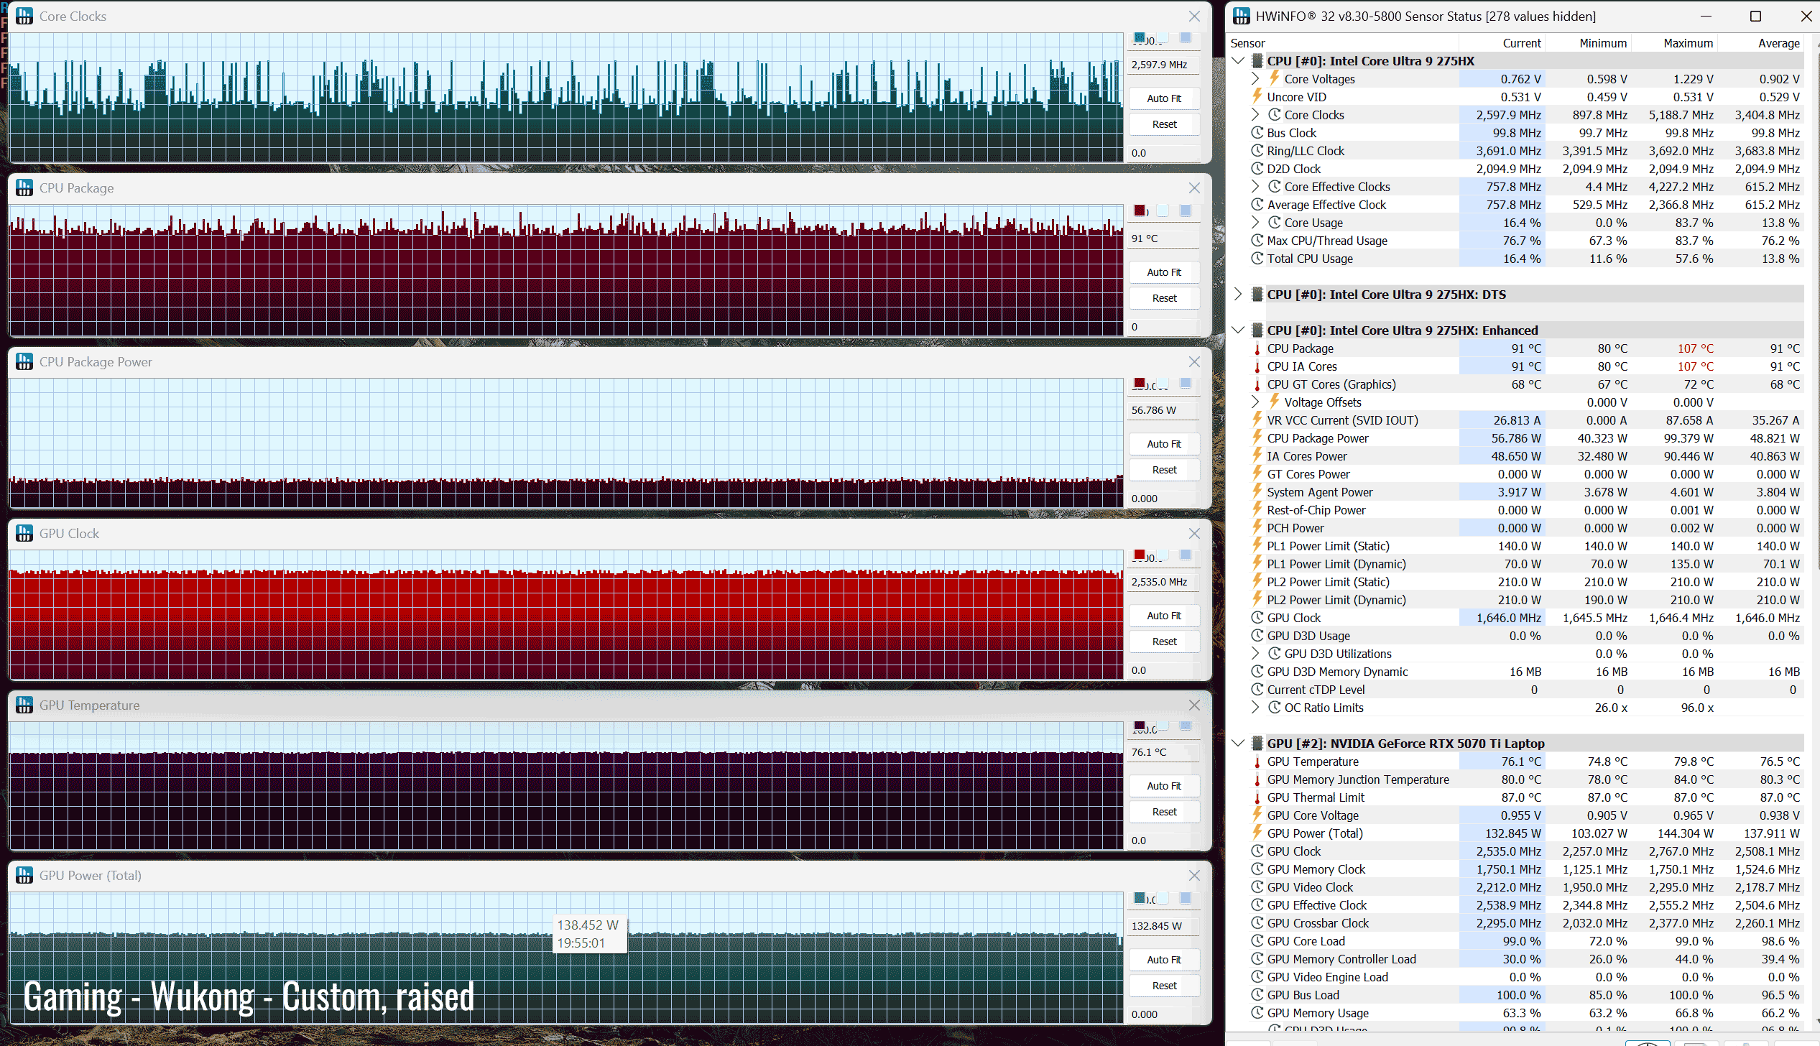The height and width of the screenshot is (1046, 1820).
Task: Click thermometer icon next to GPU Thermal Limit
Action: pos(1257,798)
